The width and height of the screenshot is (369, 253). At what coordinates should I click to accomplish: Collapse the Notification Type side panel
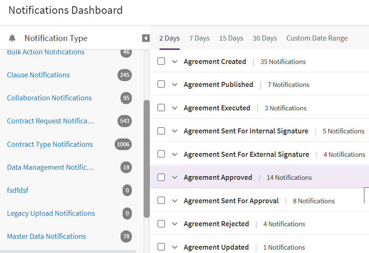146,38
